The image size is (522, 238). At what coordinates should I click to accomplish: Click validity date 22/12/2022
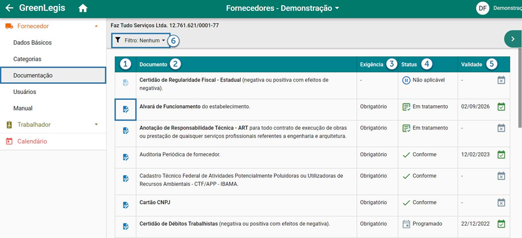pyautogui.click(x=475, y=224)
